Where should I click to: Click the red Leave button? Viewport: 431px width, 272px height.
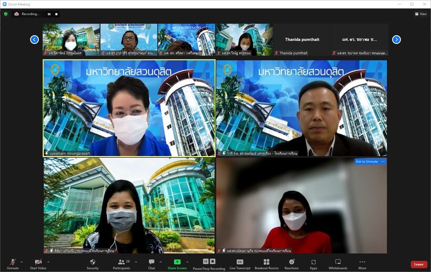click(x=418, y=264)
